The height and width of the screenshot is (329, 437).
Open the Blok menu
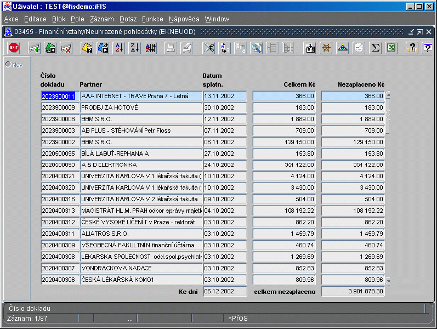tap(59, 19)
